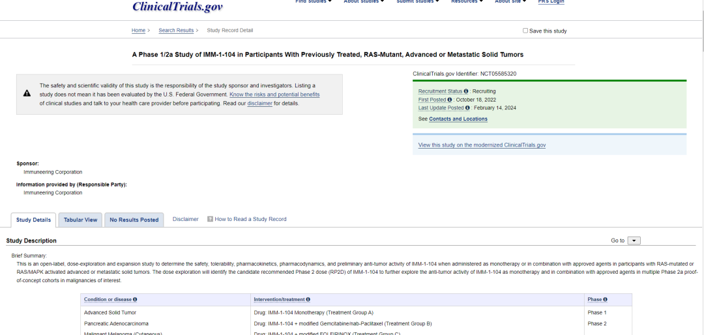The height and width of the screenshot is (335, 704).
Task: Click the IMM-1-104 Monotherapy Treatment Group A cell
Action: coord(314,313)
